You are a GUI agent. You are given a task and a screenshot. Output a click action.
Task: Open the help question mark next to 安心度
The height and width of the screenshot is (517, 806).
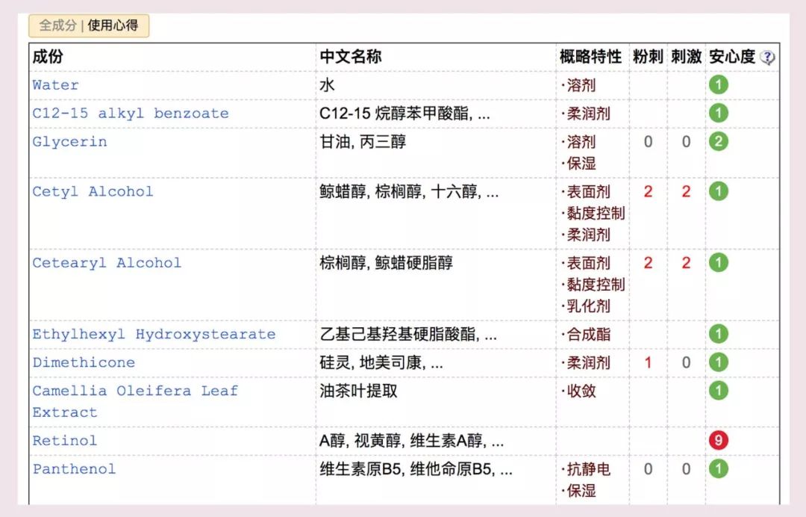click(769, 55)
